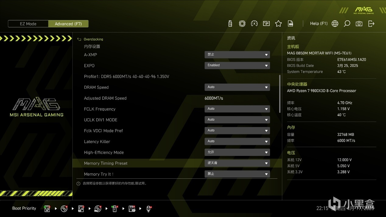Select the USB key boot device icon

coord(115,208)
